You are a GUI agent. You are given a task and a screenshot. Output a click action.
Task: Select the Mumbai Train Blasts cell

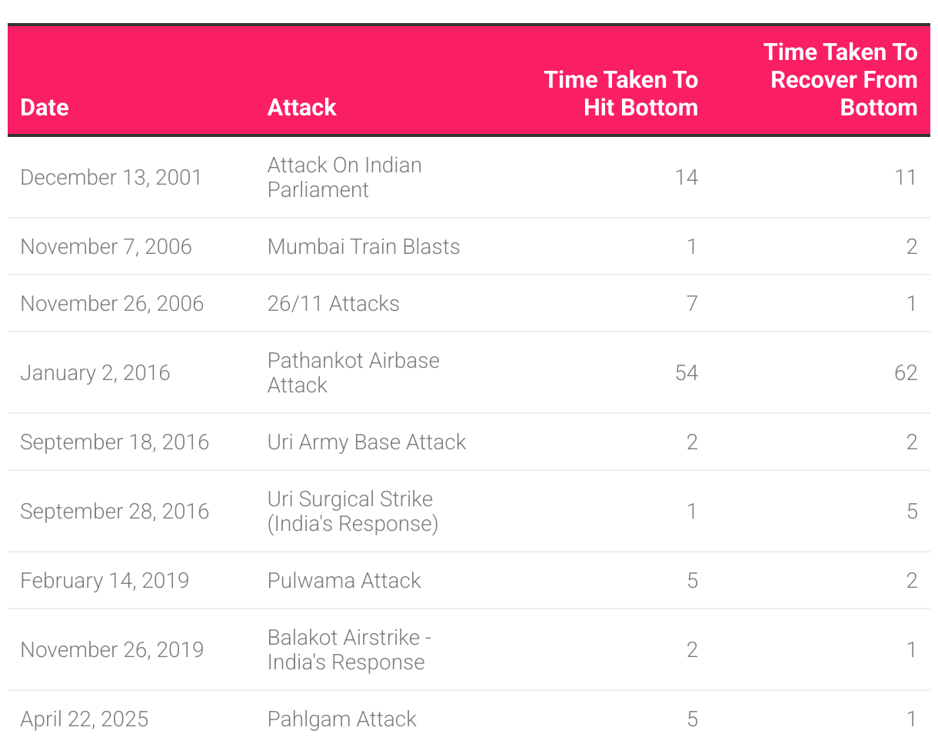364,247
